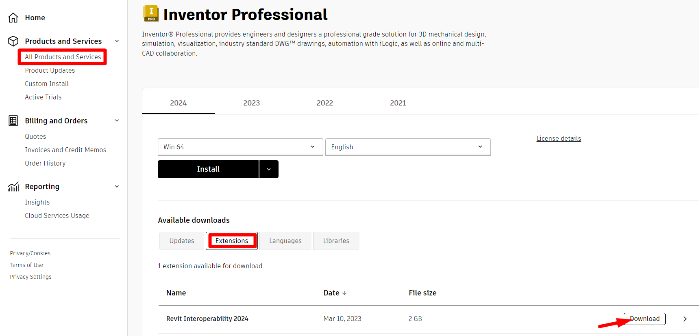Open the Install options dropdown arrow
The width and height of the screenshot is (699, 336).
pyautogui.click(x=269, y=169)
